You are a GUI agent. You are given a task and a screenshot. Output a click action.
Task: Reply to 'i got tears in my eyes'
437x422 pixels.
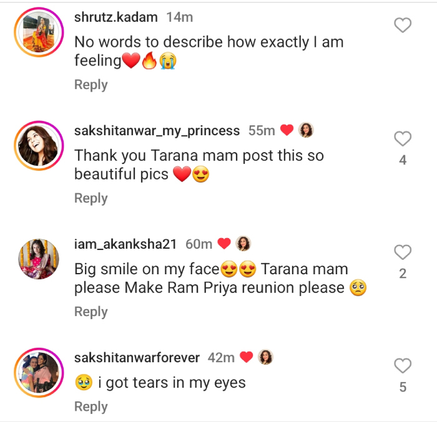tap(91, 406)
